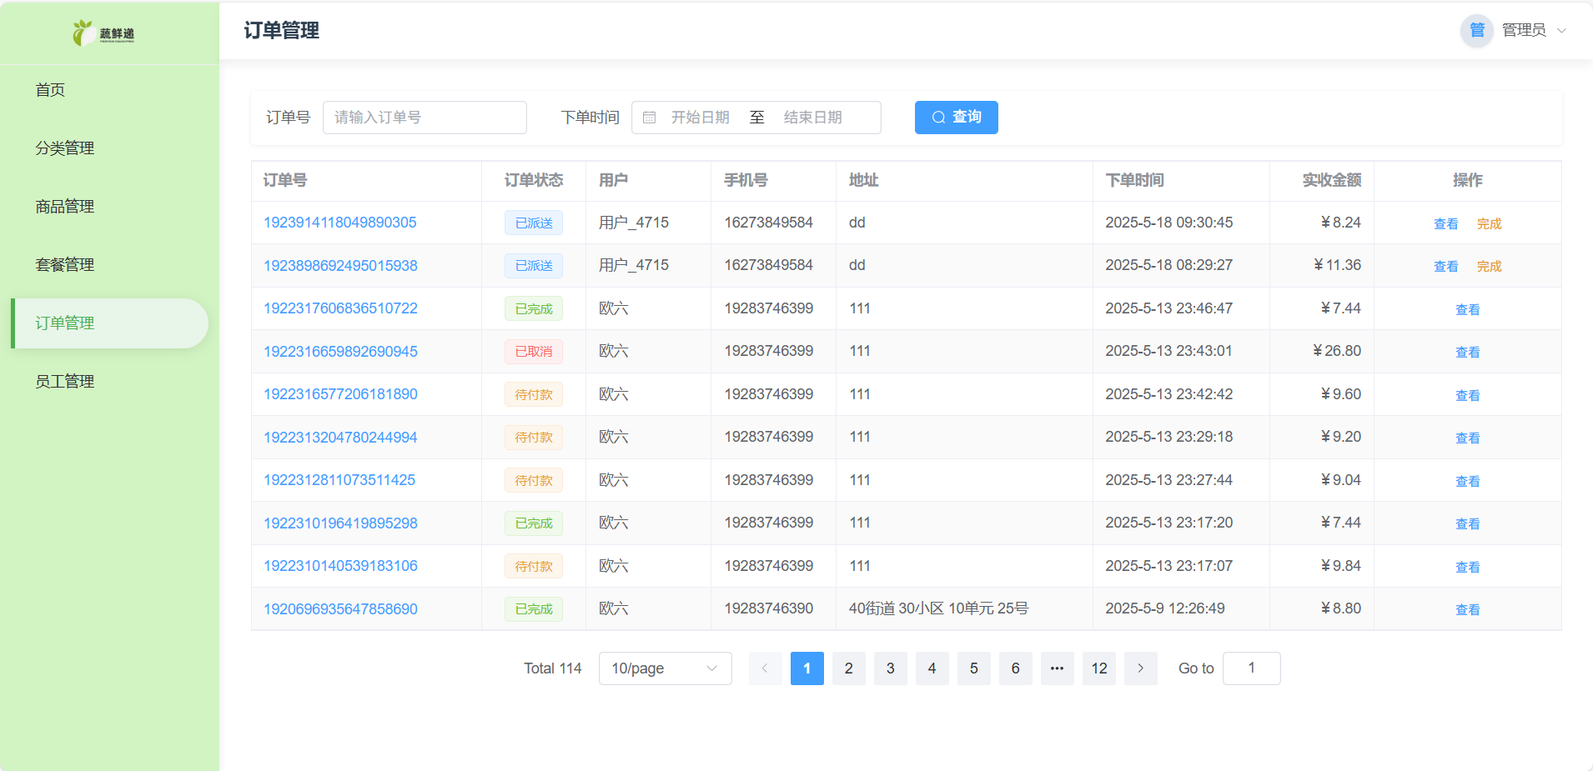Click the admin avatar icon
This screenshot has width=1593, height=771.
point(1476,31)
